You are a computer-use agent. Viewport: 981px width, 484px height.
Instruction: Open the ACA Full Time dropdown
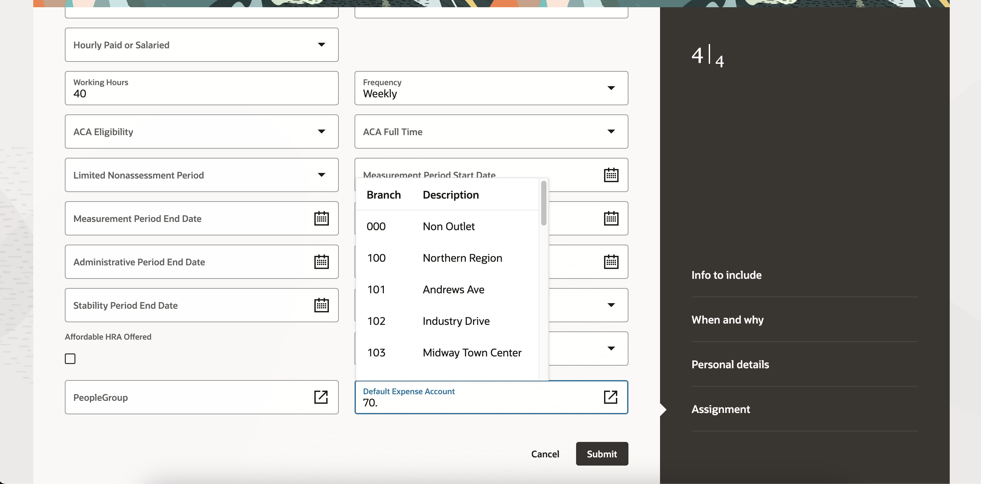coord(611,132)
